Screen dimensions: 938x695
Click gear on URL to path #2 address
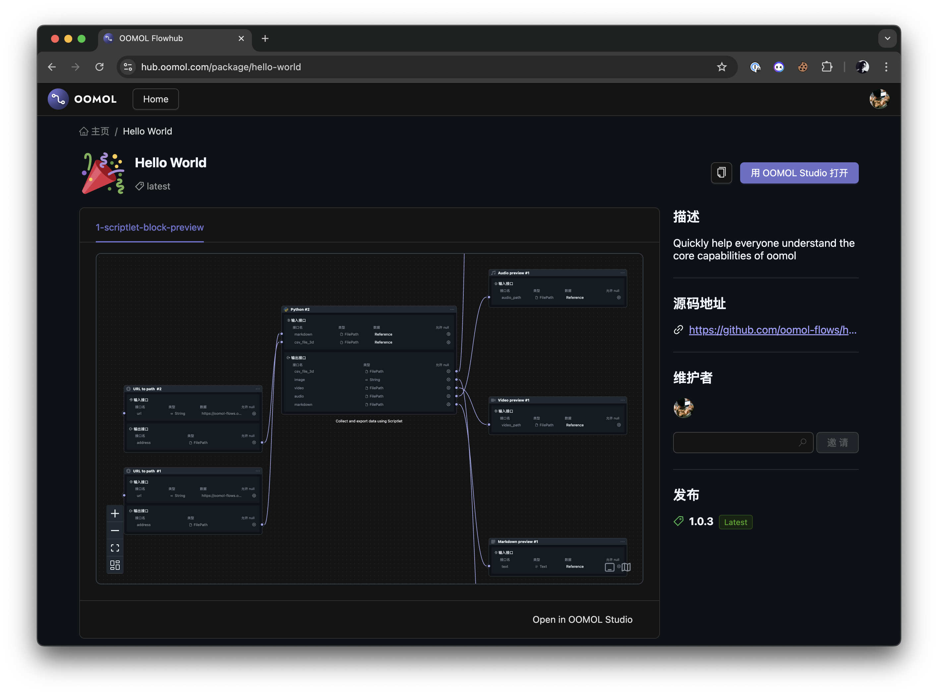click(x=254, y=443)
